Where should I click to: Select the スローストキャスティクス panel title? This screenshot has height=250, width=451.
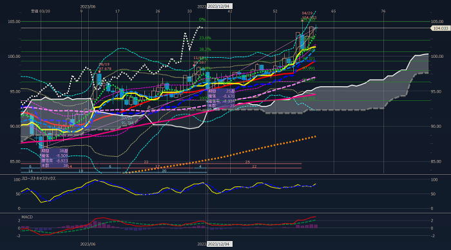(x=39, y=178)
